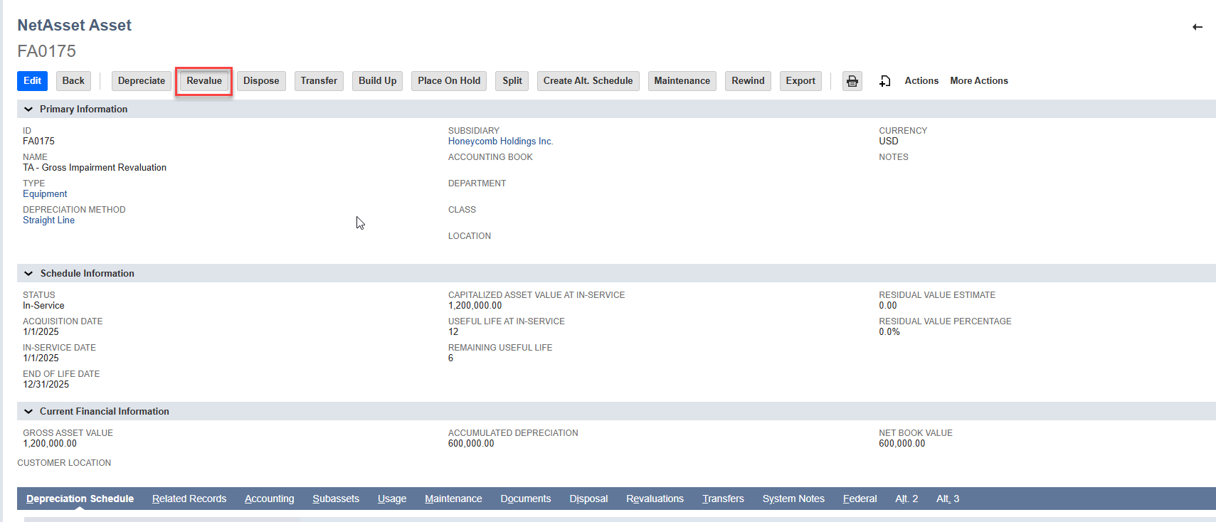Select the System Notes tab
Viewport: 1216px width, 522px height.
pyautogui.click(x=793, y=499)
